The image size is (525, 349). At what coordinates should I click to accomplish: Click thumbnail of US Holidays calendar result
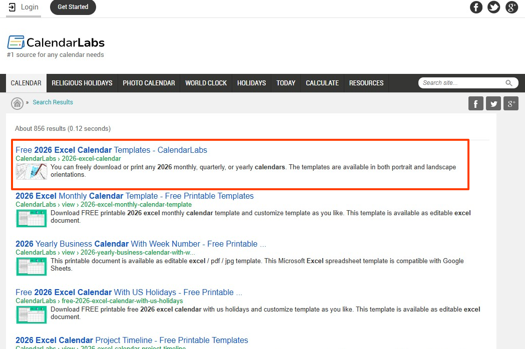coord(32,315)
